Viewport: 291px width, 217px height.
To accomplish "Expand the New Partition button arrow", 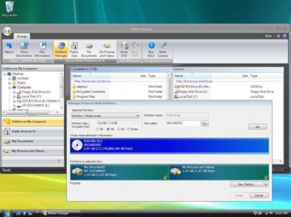I will click(266, 184).
